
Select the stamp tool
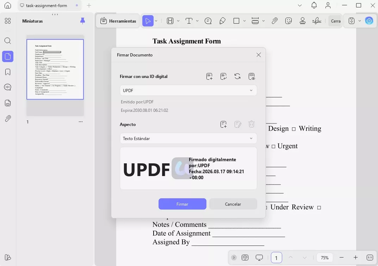tap(303, 21)
